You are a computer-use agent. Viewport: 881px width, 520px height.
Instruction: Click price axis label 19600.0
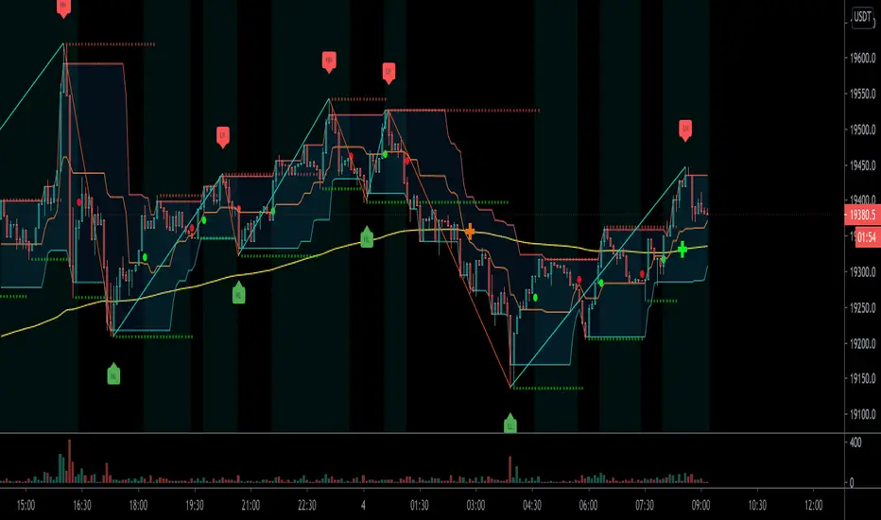click(862, 58)
